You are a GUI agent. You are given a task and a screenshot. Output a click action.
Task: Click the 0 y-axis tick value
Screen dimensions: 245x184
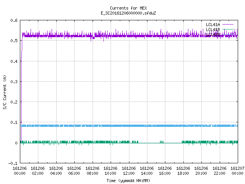pyautogui.click(x=16, y=143)
